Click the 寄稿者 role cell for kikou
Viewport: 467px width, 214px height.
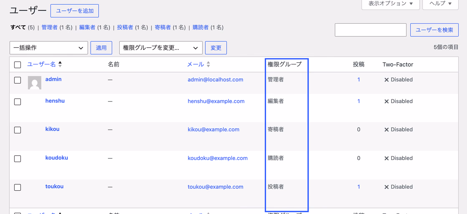tap(276, 130)
